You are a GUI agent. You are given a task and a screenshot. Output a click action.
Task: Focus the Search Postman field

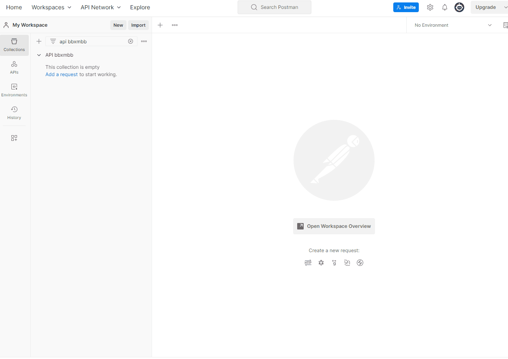274,7
